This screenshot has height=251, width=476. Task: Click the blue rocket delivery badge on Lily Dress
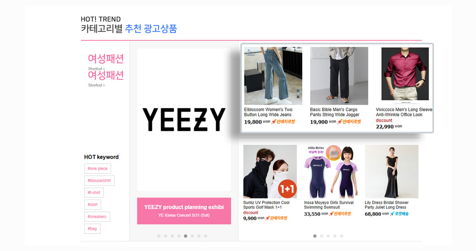[400, 214]
